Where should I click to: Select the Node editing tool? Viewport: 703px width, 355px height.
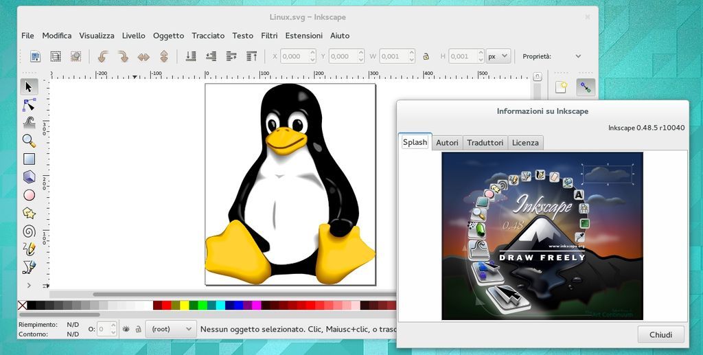pyautogui.click(x=29, y=104)
